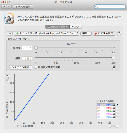The height and width of the screenshot is (133, 127).
Task: Click the CursorSense propeller app icon
Action: 9,18
